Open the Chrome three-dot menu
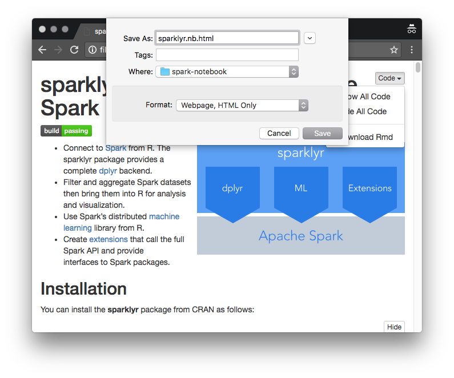This screenshot has height=378, width=454. click(x=411, y=50)
